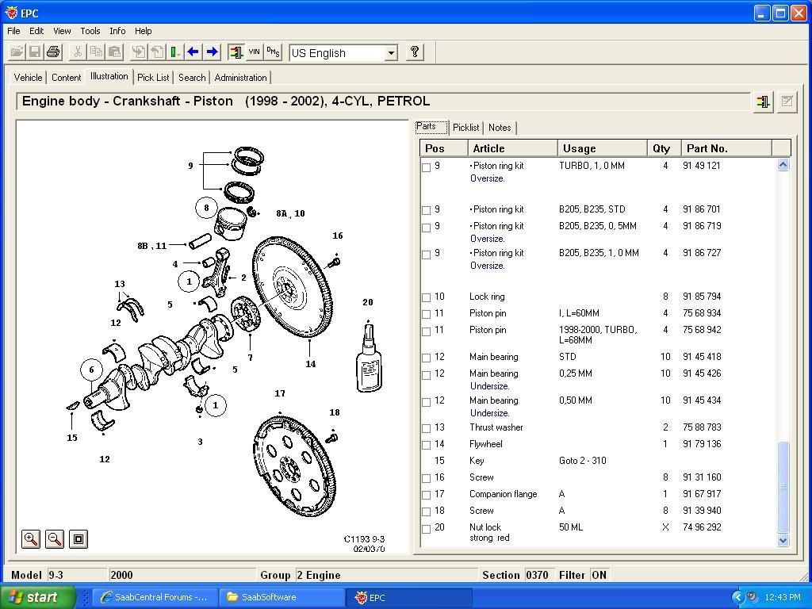The height and width of the screenshot is (609, 812).
Task: Open the Tools menu
Action: pyautogui.click(x=90, y=31)
